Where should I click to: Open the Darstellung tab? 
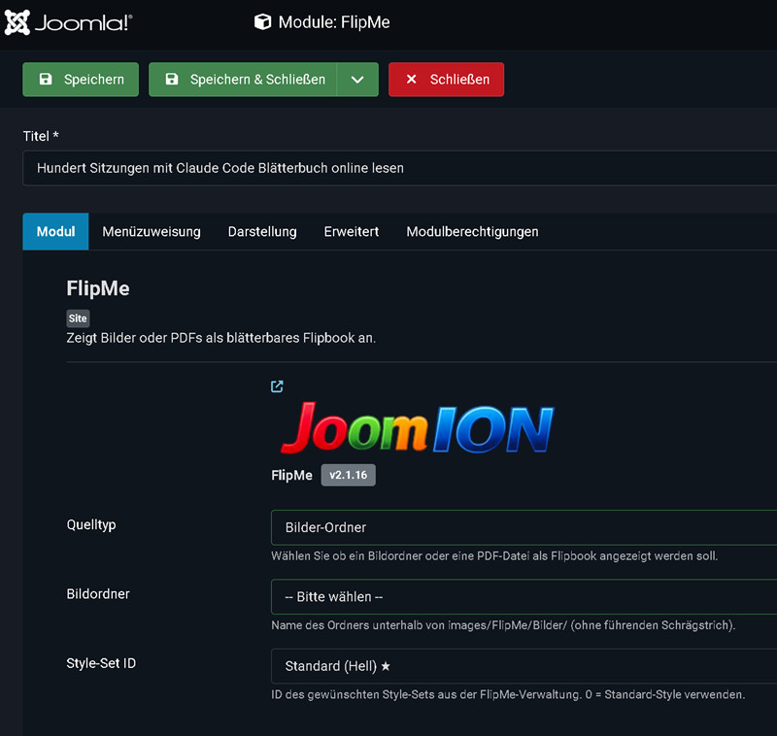pos(262,231)
